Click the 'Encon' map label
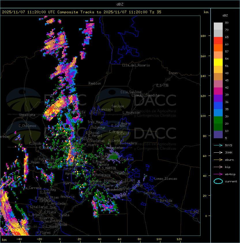The width and height of the screenshot is (240, 243). pyautogui.click(x=173, y=73)
